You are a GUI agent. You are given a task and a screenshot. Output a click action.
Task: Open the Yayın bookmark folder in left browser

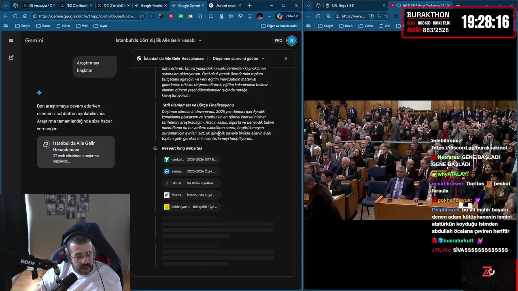100,26
